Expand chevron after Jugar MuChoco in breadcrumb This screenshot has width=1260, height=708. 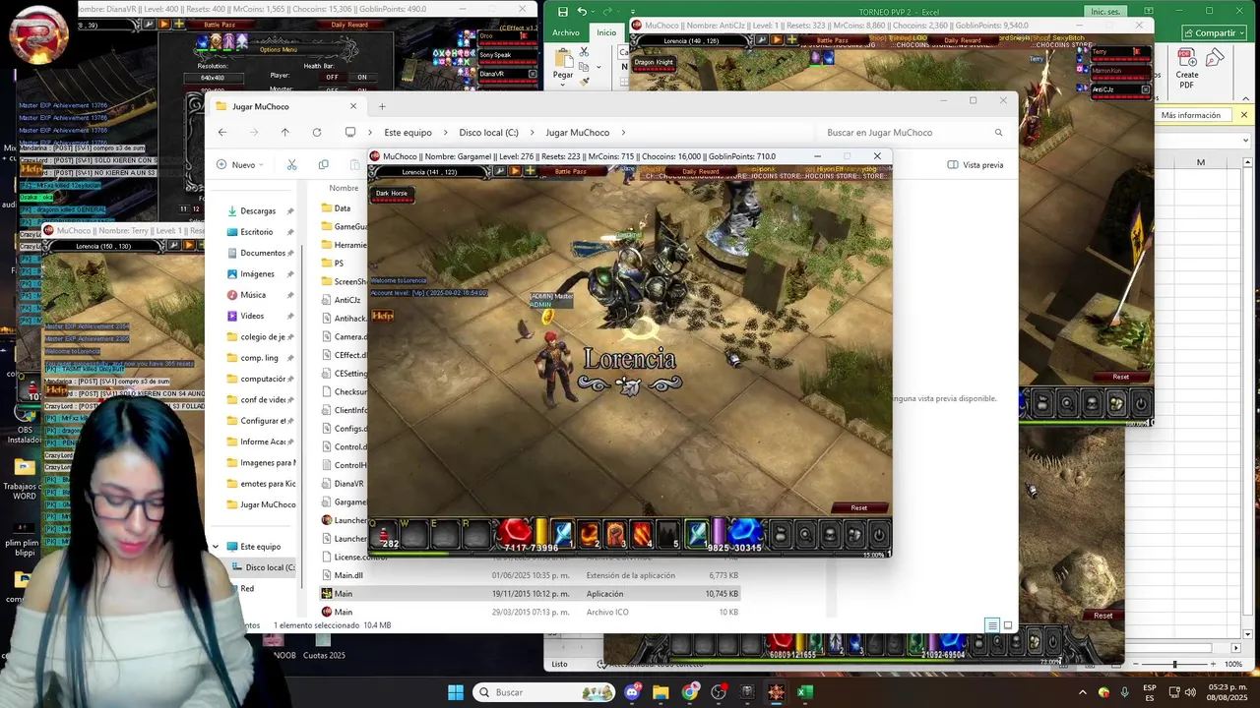click(624, 133)
